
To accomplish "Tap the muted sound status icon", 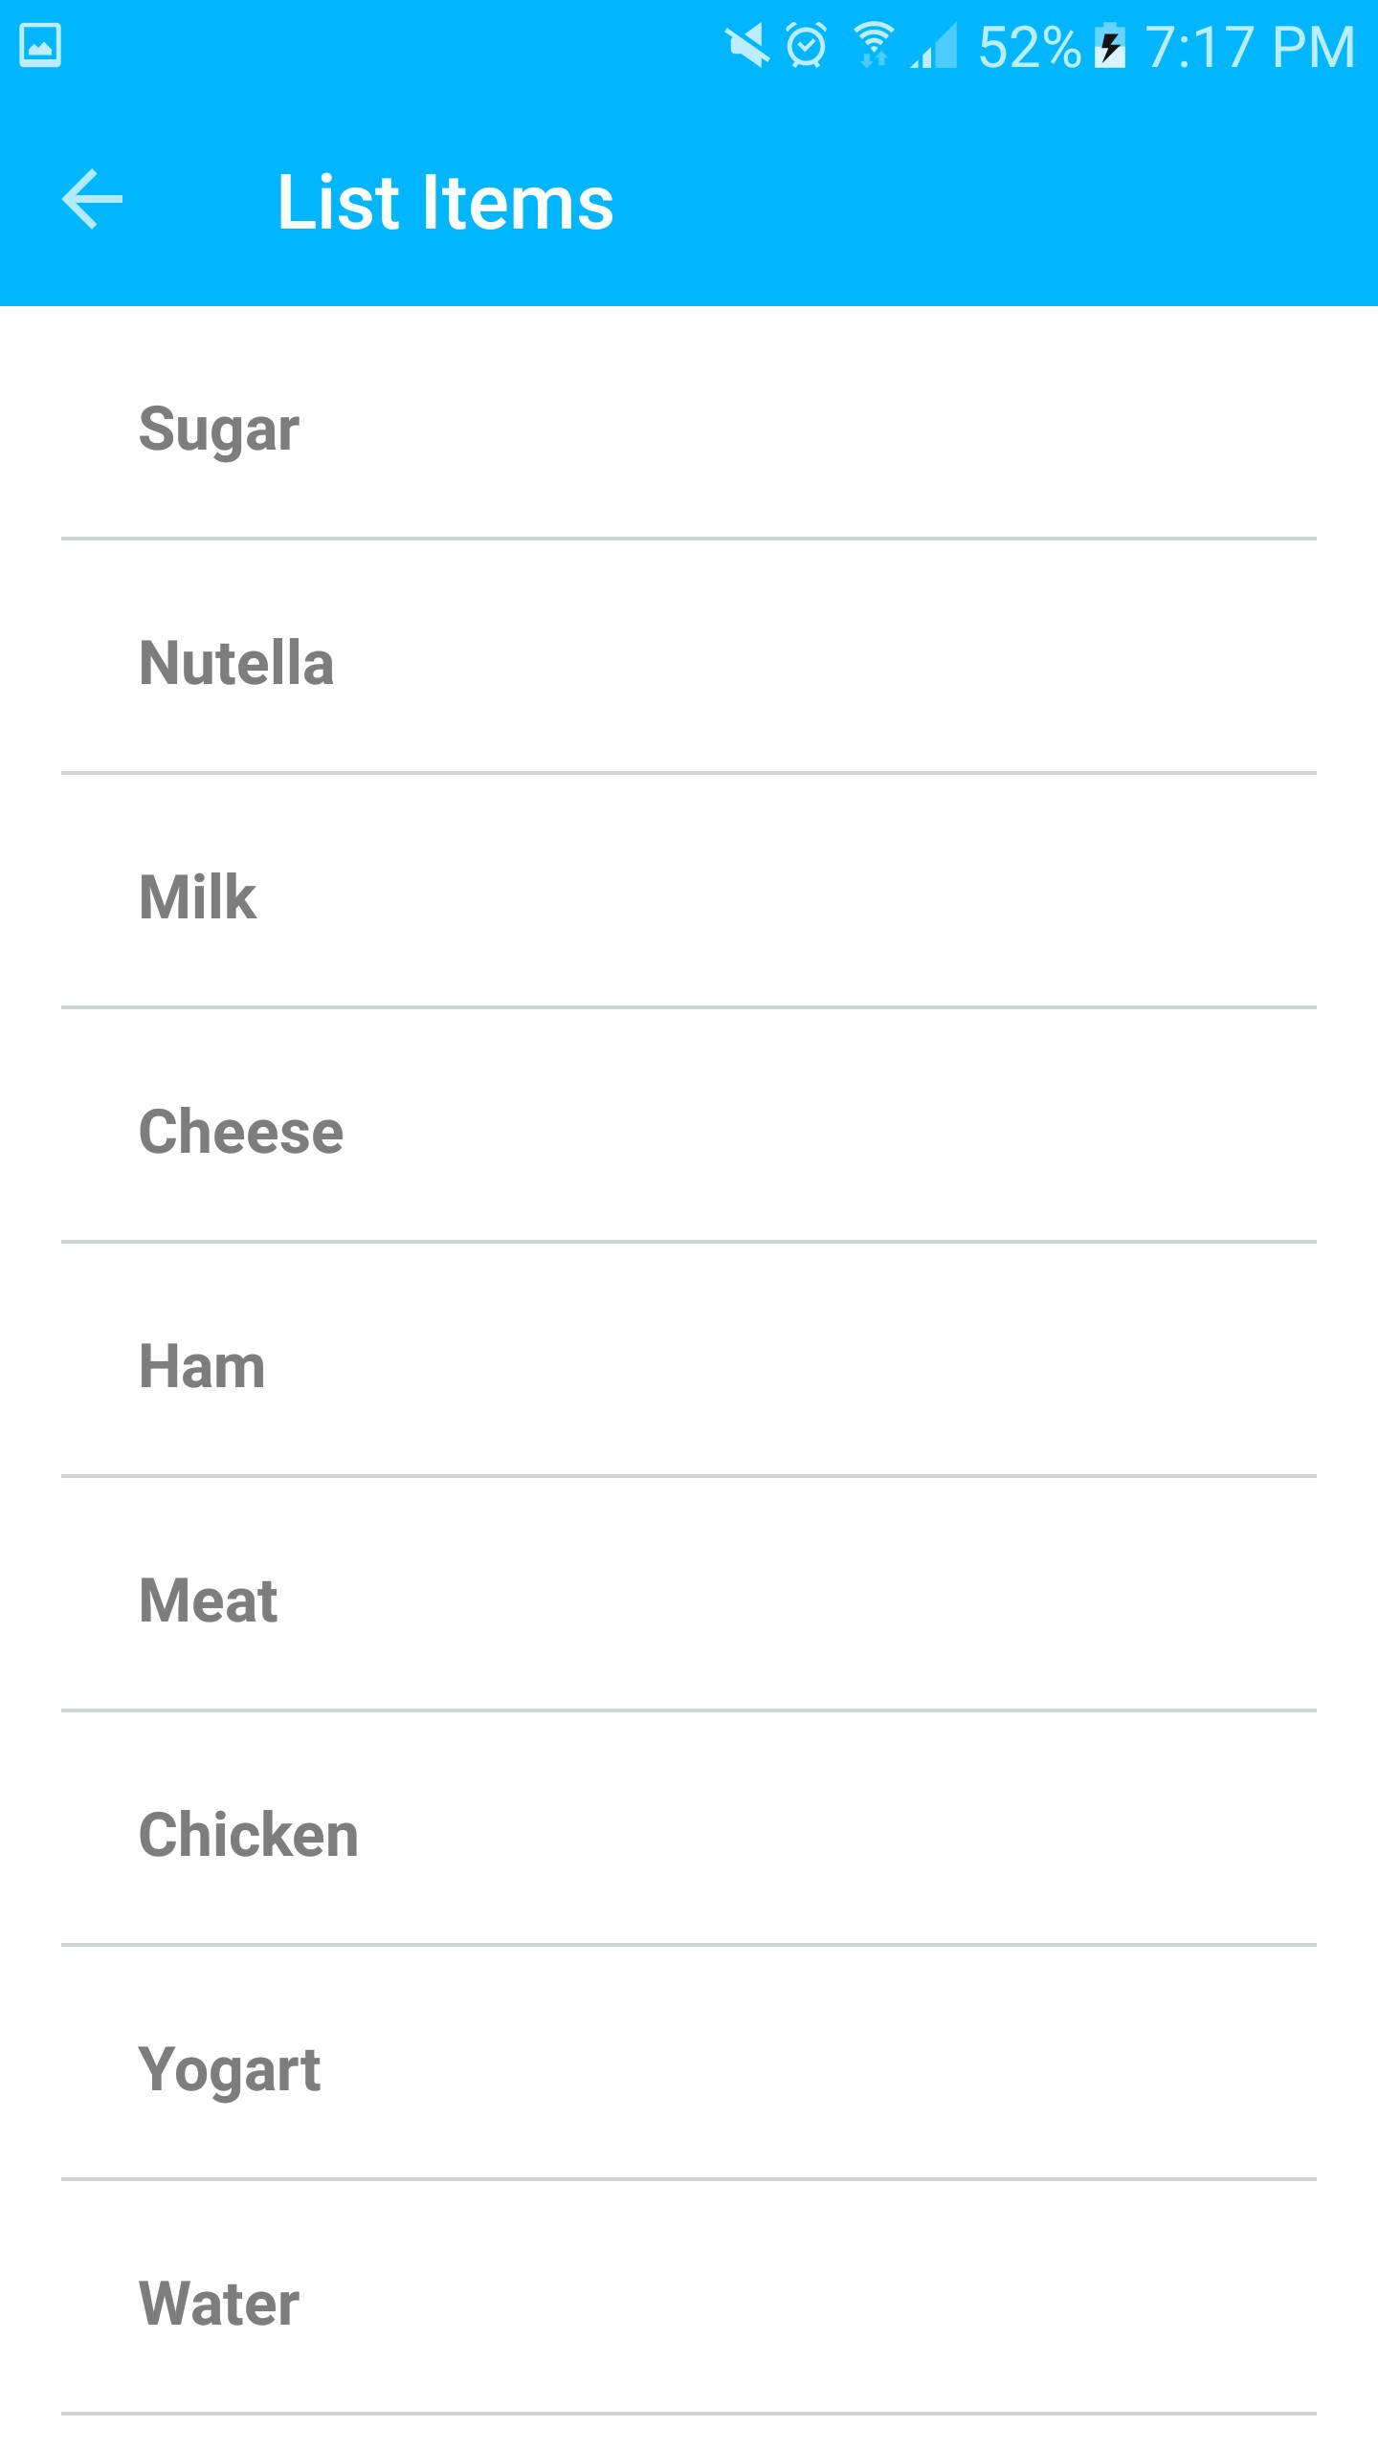I will click(746, 46).
